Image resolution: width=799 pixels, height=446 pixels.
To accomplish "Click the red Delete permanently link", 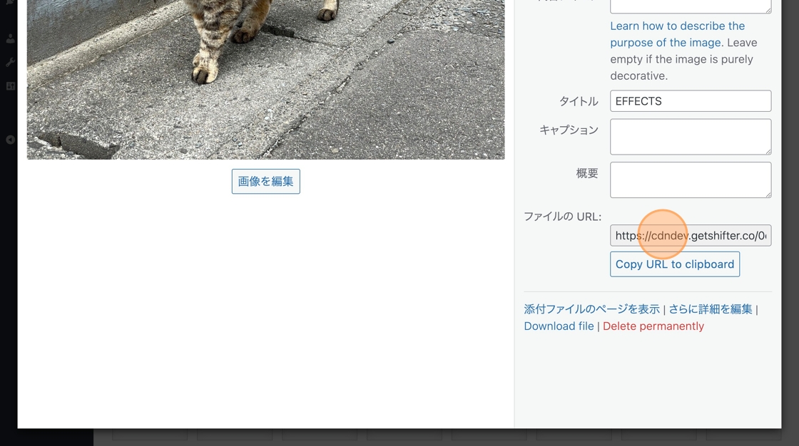I will (653, 326).
